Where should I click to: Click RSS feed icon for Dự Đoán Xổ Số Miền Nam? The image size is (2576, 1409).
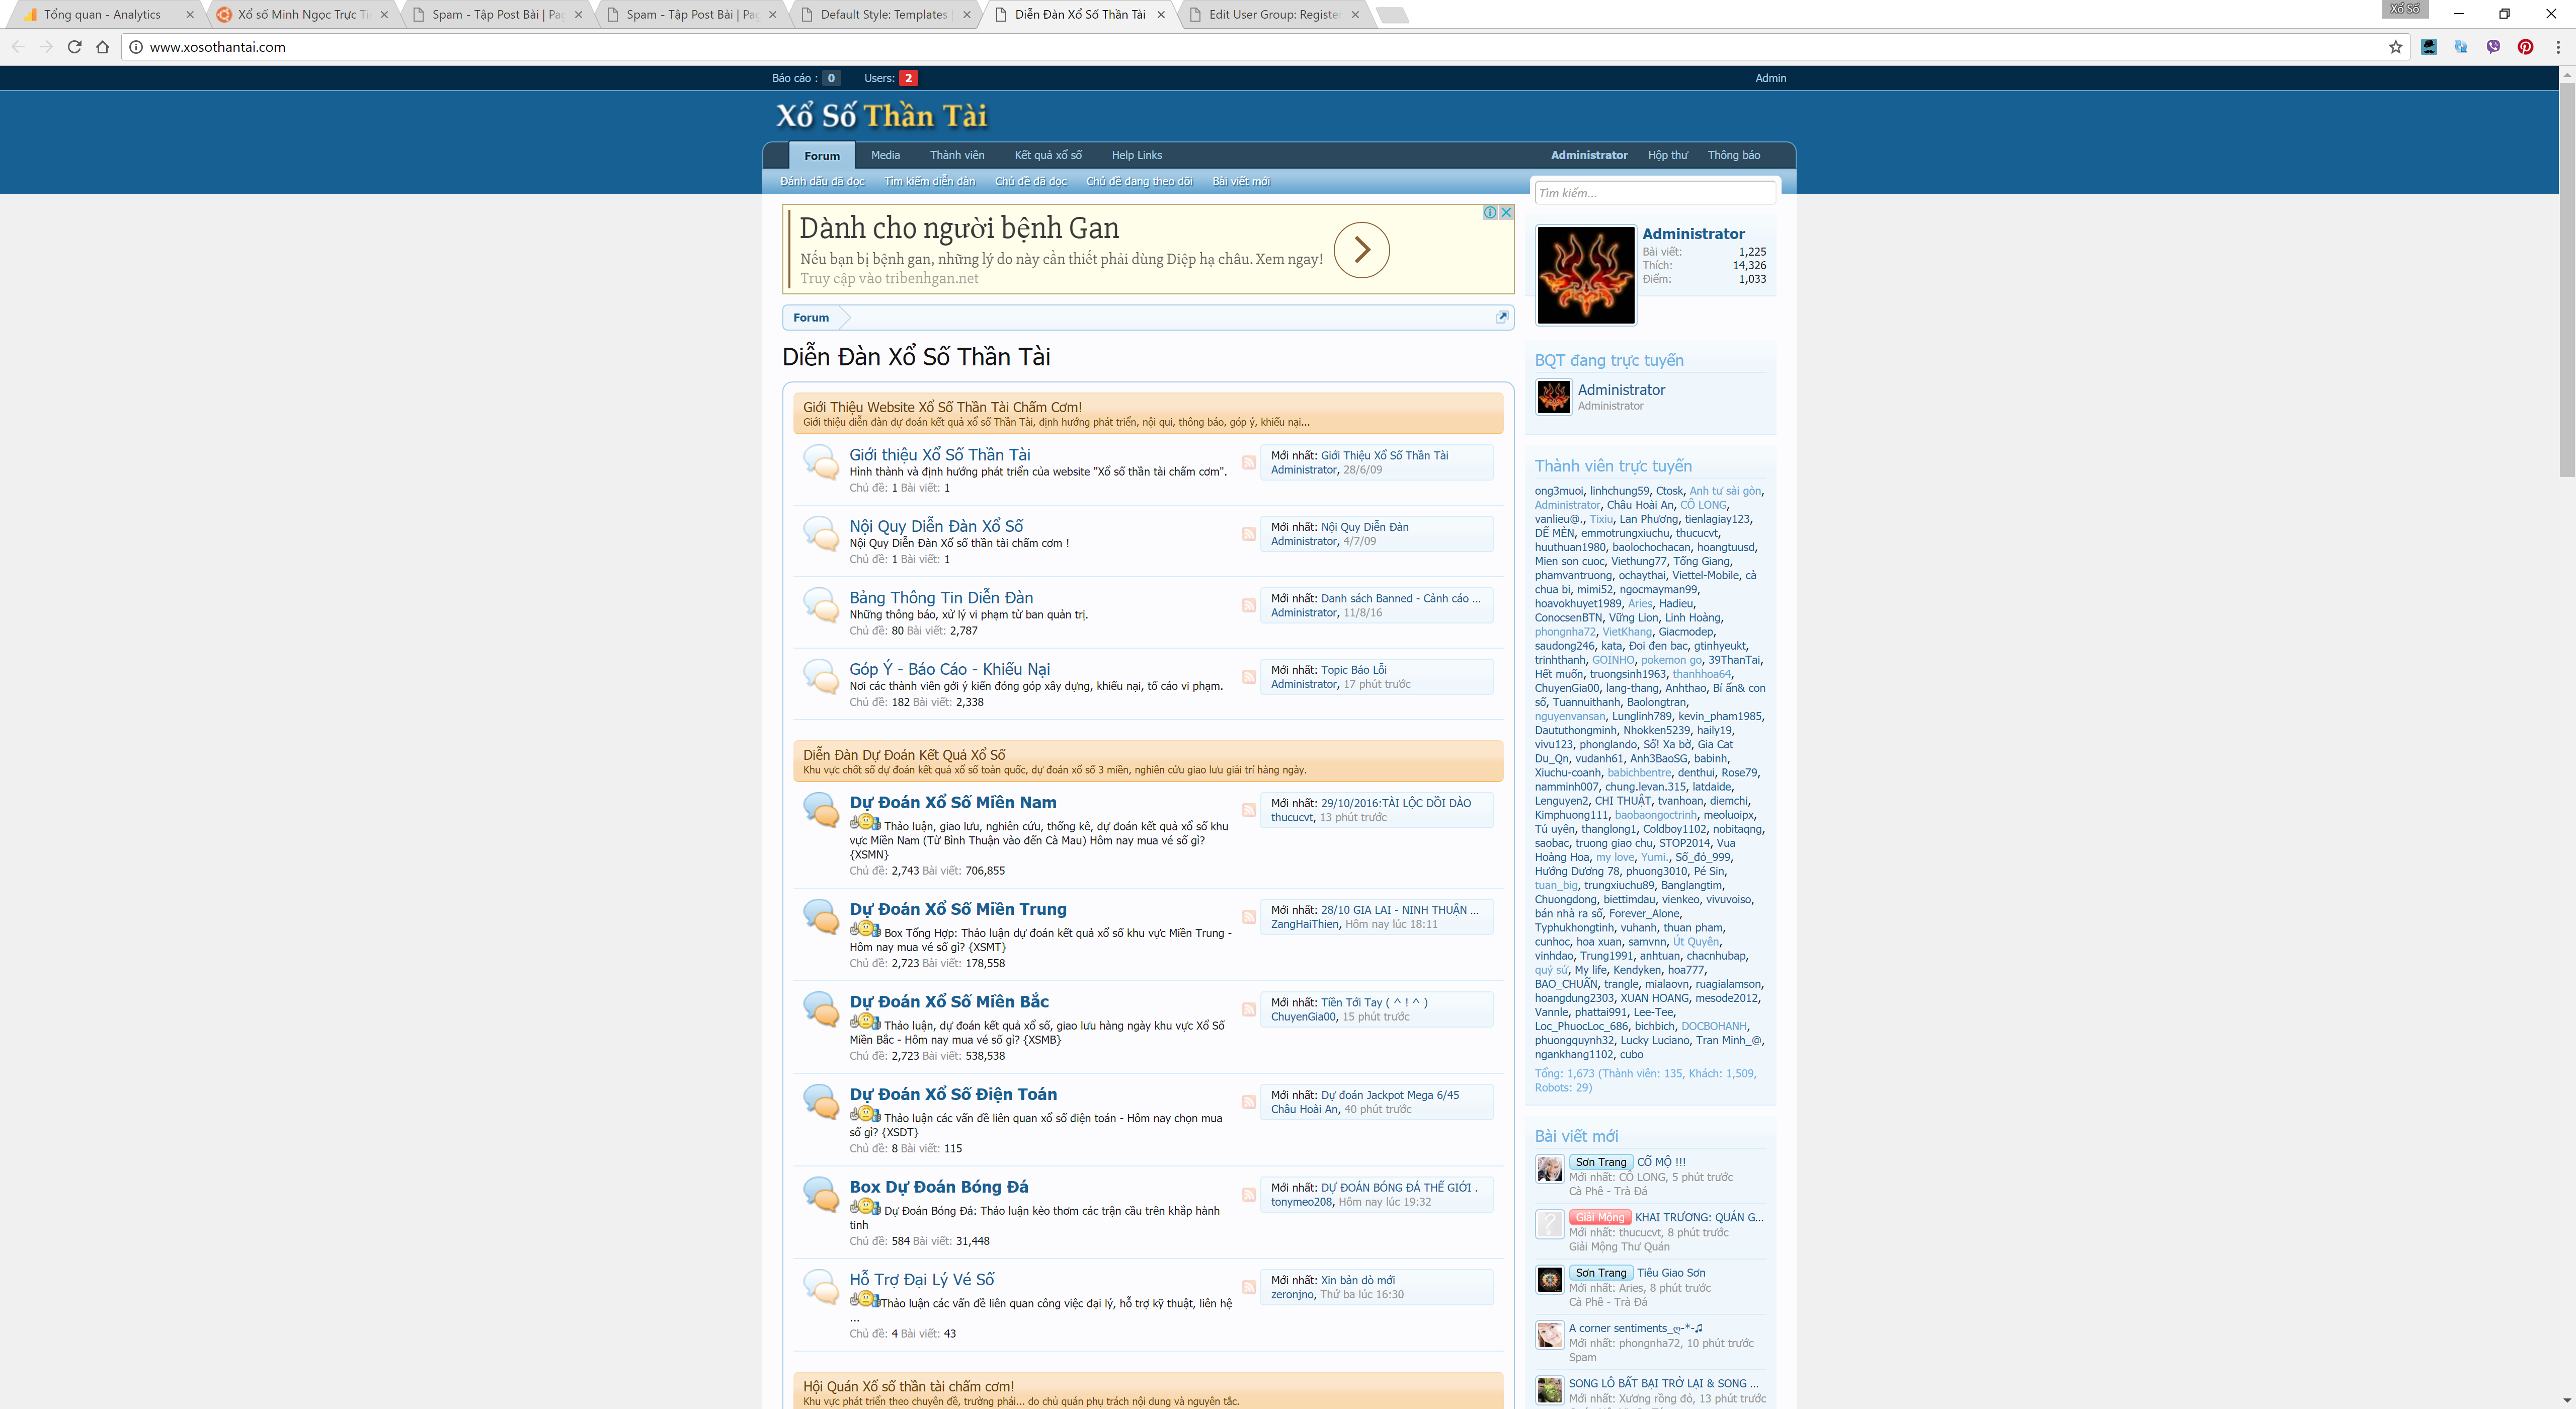coord(1249,810)
